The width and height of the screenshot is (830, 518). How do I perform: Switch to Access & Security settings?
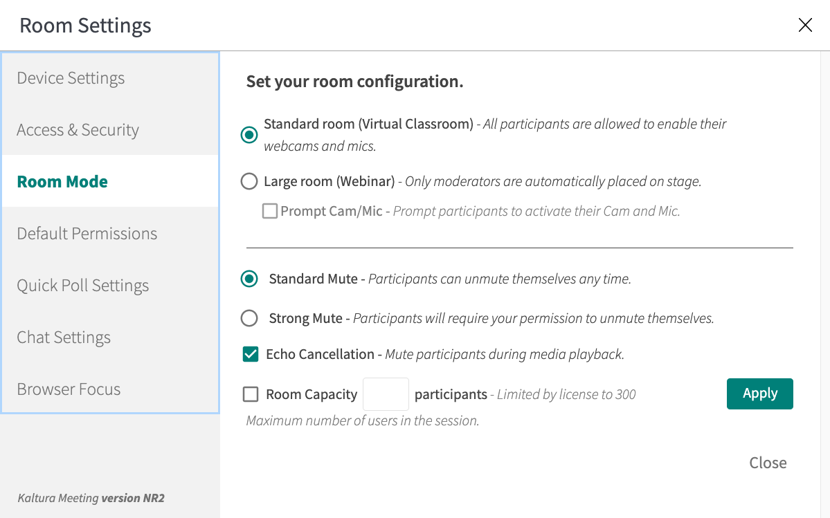click(x=78, y=130)
